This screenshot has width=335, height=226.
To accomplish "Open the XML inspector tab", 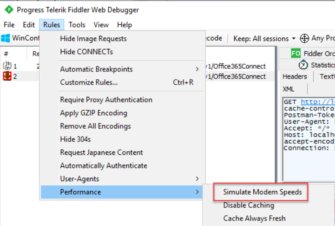I will tap(288, 89).
